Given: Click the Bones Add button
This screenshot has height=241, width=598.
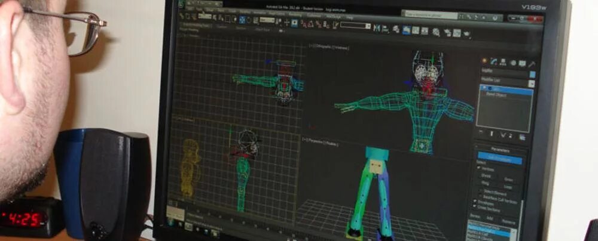Looking at the screenshot, I should click(x=490, y=217).
